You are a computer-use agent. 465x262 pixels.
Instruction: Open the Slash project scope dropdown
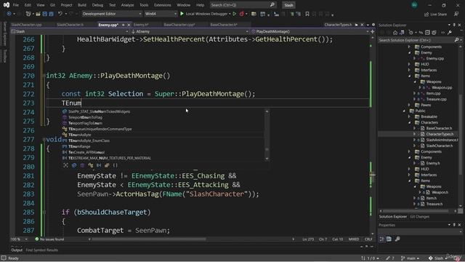70,31
